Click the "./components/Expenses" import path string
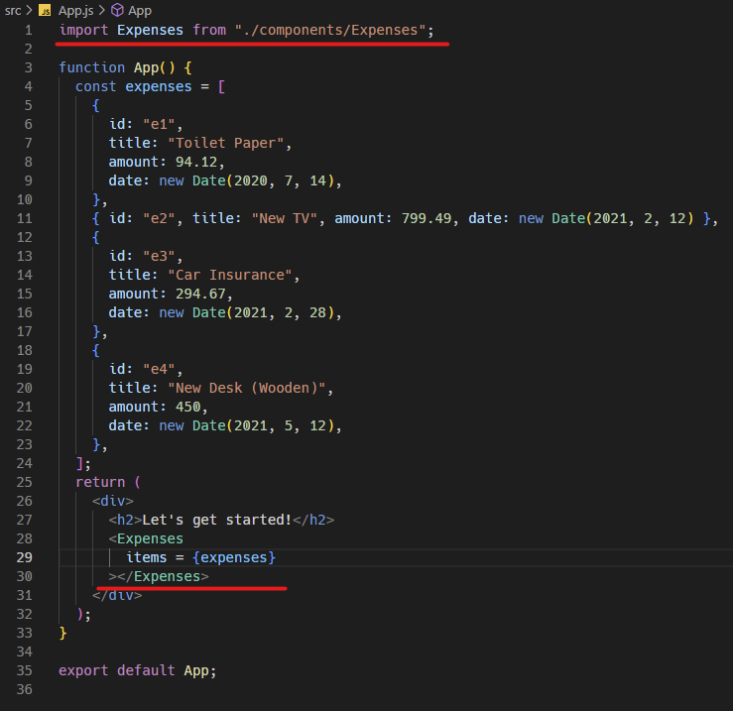This screenshot has height=711, width=733. (330, 31)
